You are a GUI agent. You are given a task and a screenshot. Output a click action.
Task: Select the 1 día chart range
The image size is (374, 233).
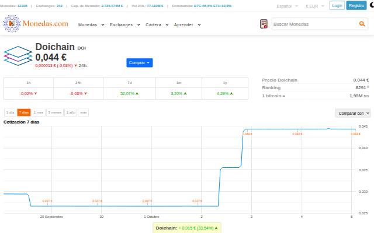(x=11, y=112)
